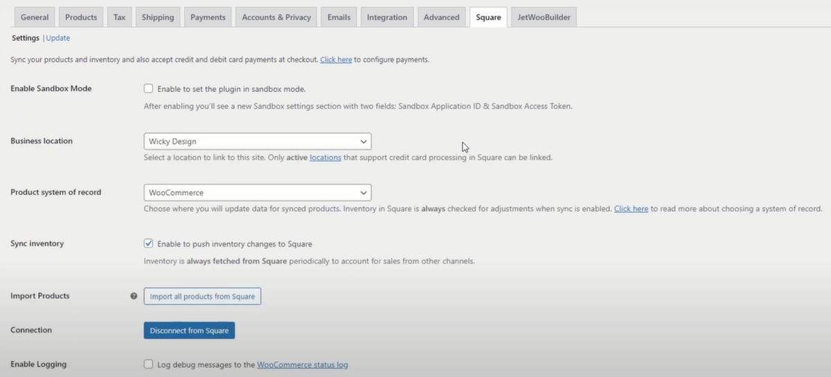This screenshot has height=377, width=831.
Task: Click the Connection label
Action: pos(31,331)
